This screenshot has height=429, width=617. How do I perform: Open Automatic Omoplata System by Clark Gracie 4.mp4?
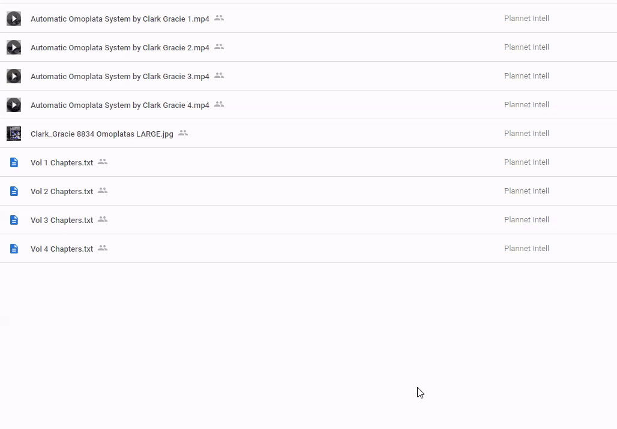click(x=119, y=105)
